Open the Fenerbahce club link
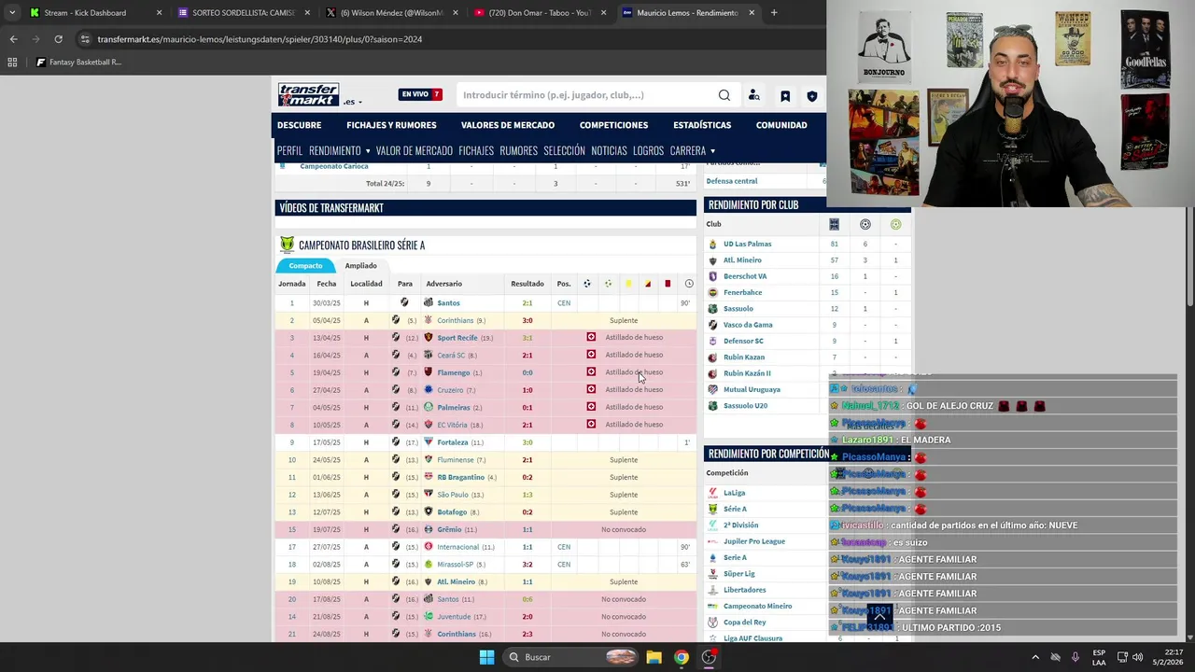The height and width of the screenshot is (672, 1195). [742, 292]
